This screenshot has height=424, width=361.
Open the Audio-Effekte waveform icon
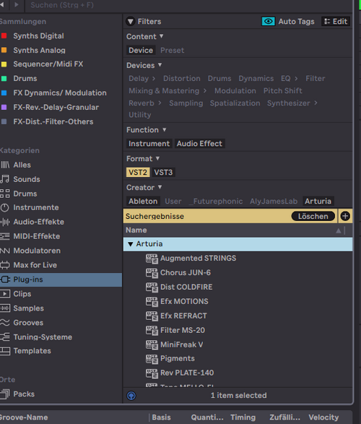point(5,222)
